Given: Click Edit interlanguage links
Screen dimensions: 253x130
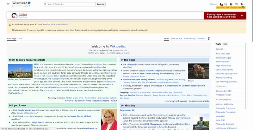Looking at the screenshot, I should pos(226,82).
